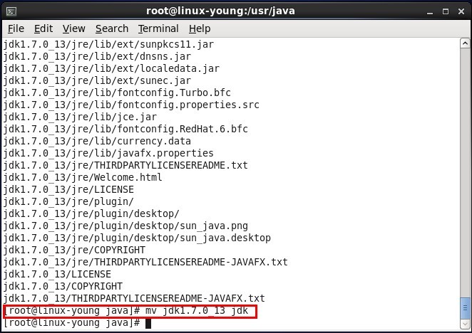Open the View menu
Viewport: 472px width, 333px height.
(73, 28)
